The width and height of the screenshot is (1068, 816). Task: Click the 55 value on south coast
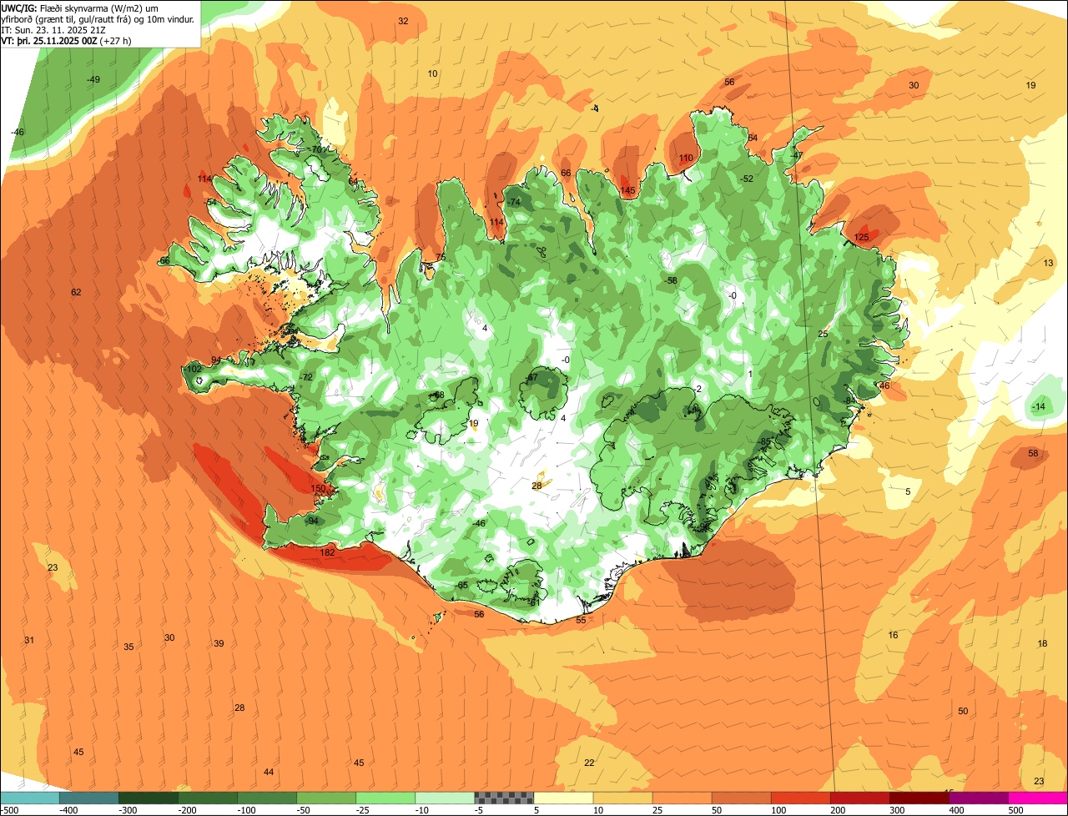tap(581, 621)
